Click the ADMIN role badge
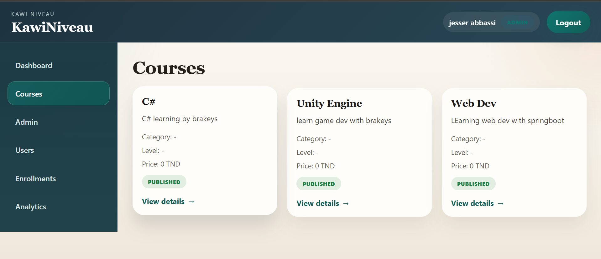The width and height of the screenshot is (601, 259). click(518, 22)
